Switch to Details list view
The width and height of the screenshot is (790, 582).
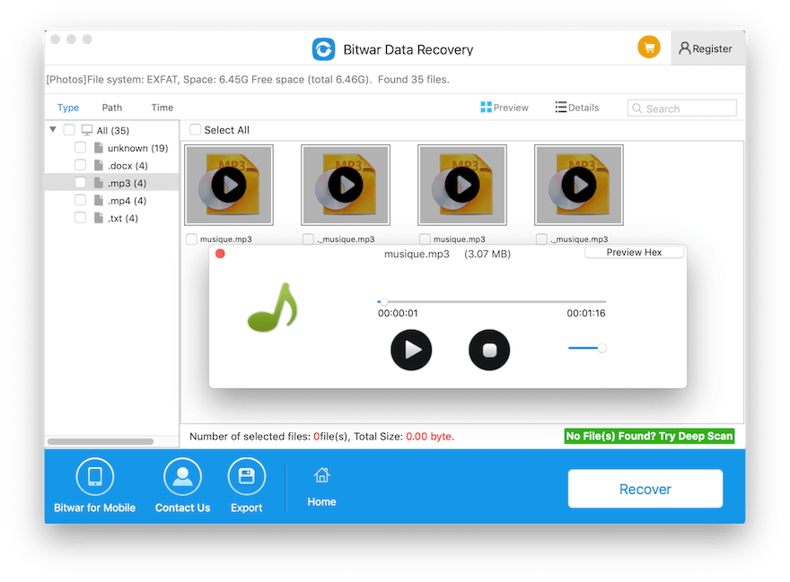pos(577,108)
